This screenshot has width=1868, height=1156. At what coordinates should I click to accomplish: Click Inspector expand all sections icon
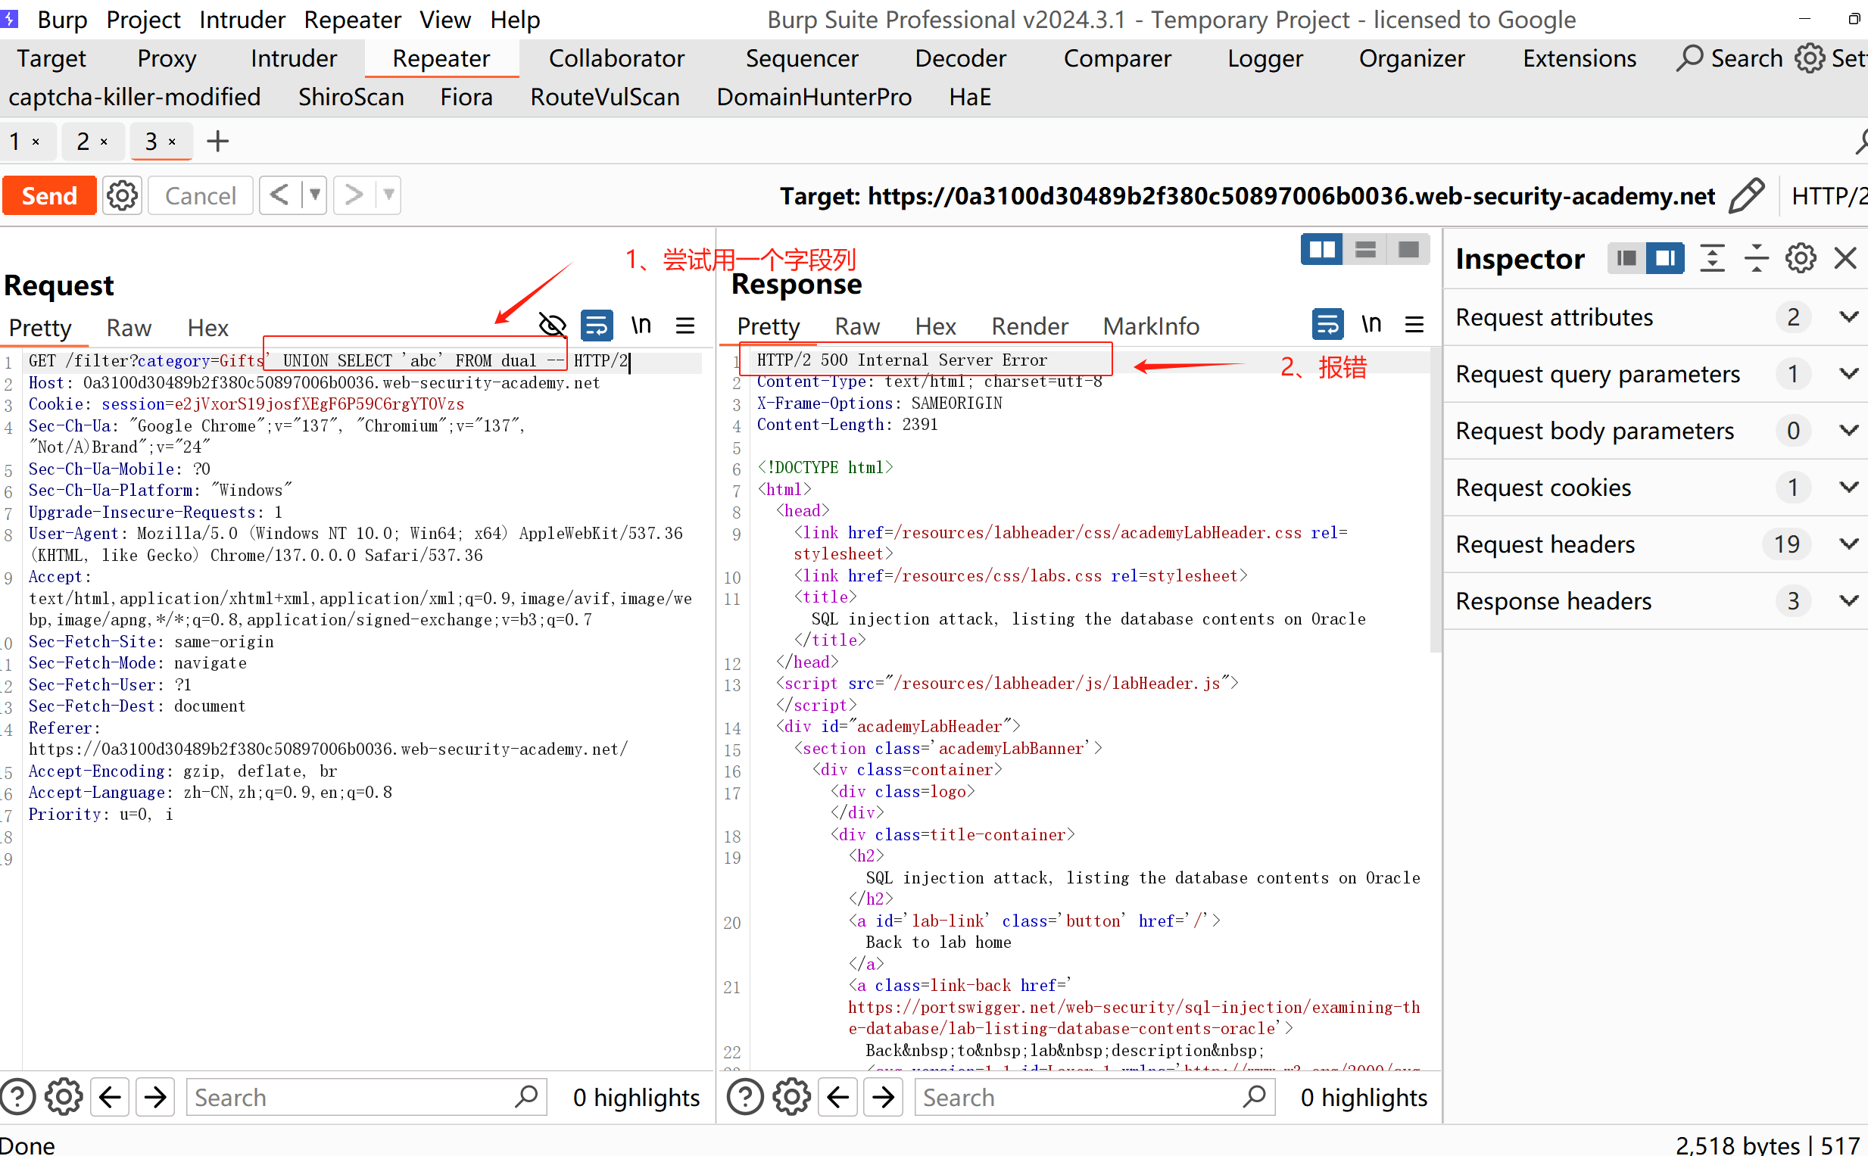1712,258
